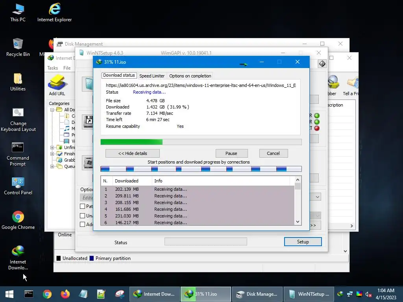This screenshot has height=302, width=403.
Task: Open Chrome from the taskbar
Action: click(x=47, y=294)
